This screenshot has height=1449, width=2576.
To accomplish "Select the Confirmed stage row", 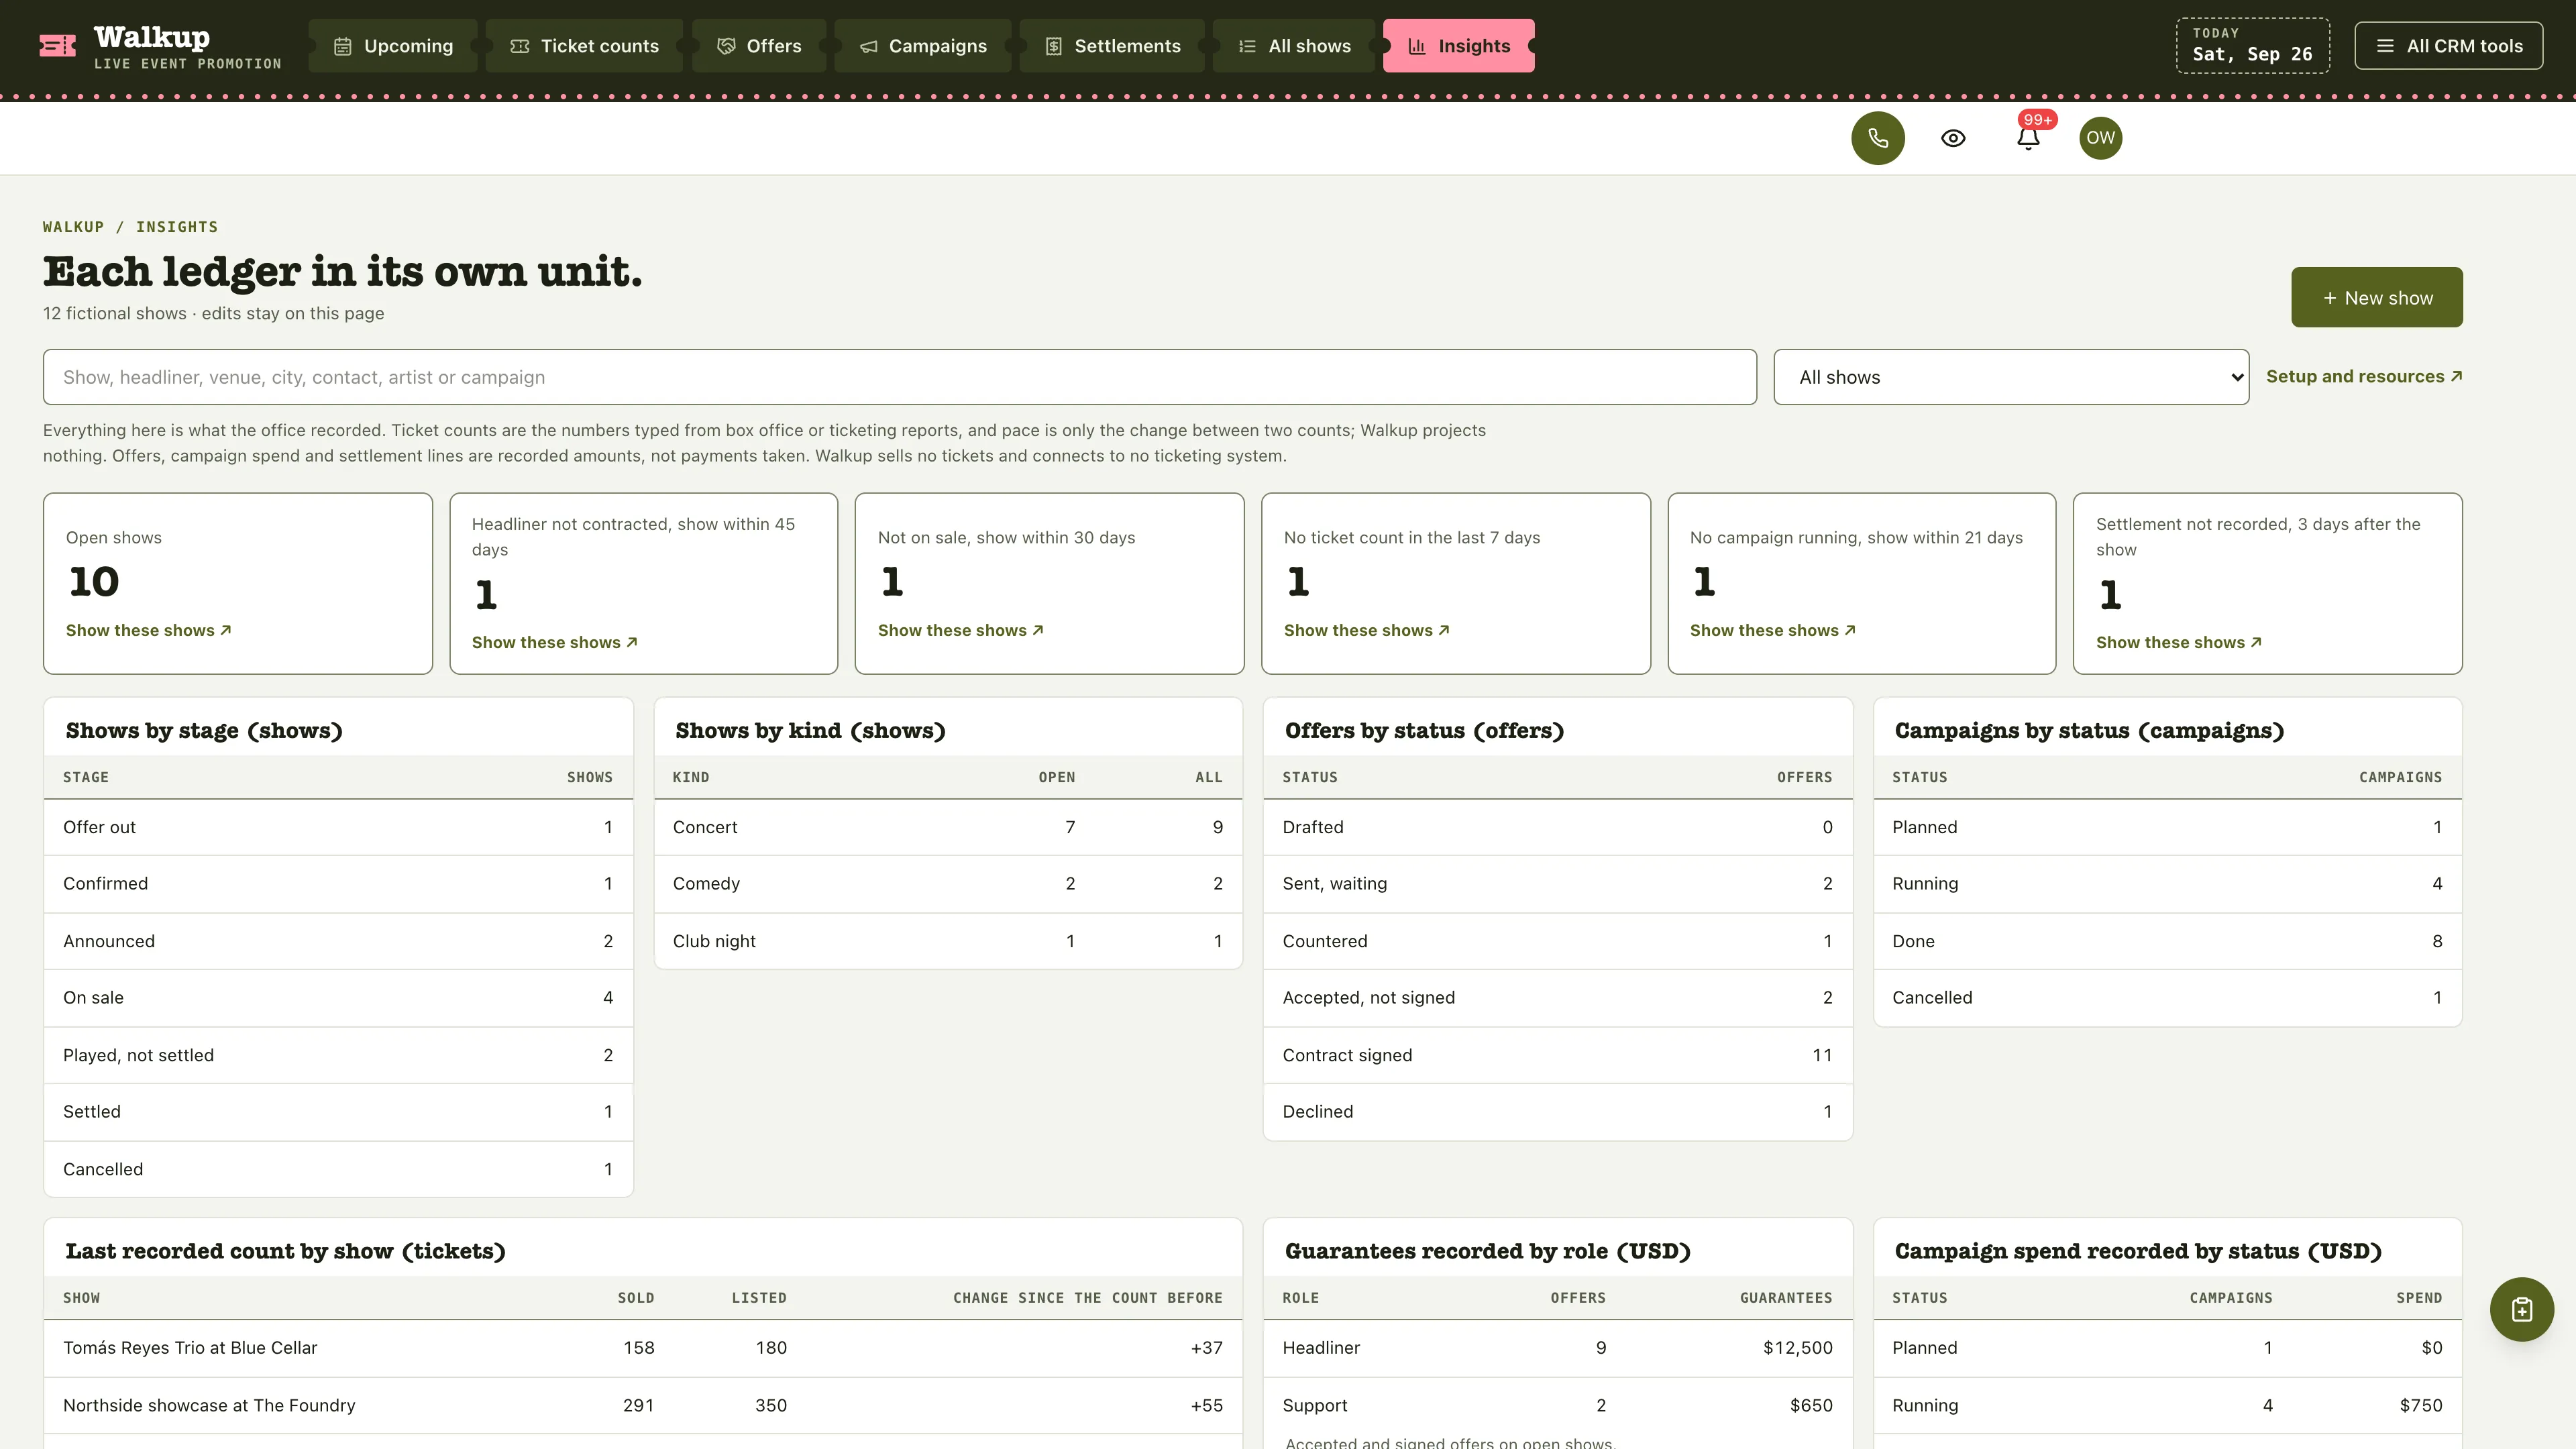I will click(x=338, y=884).
